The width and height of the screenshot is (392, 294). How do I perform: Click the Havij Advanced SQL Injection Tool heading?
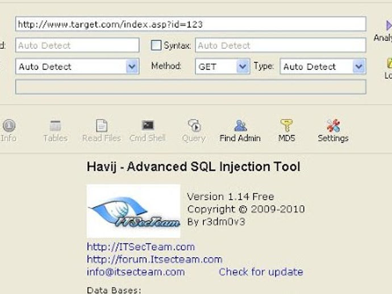[194, 167]
